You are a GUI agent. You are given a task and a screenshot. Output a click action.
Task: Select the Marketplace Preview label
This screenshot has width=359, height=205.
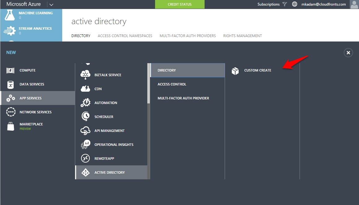point(31,126)
